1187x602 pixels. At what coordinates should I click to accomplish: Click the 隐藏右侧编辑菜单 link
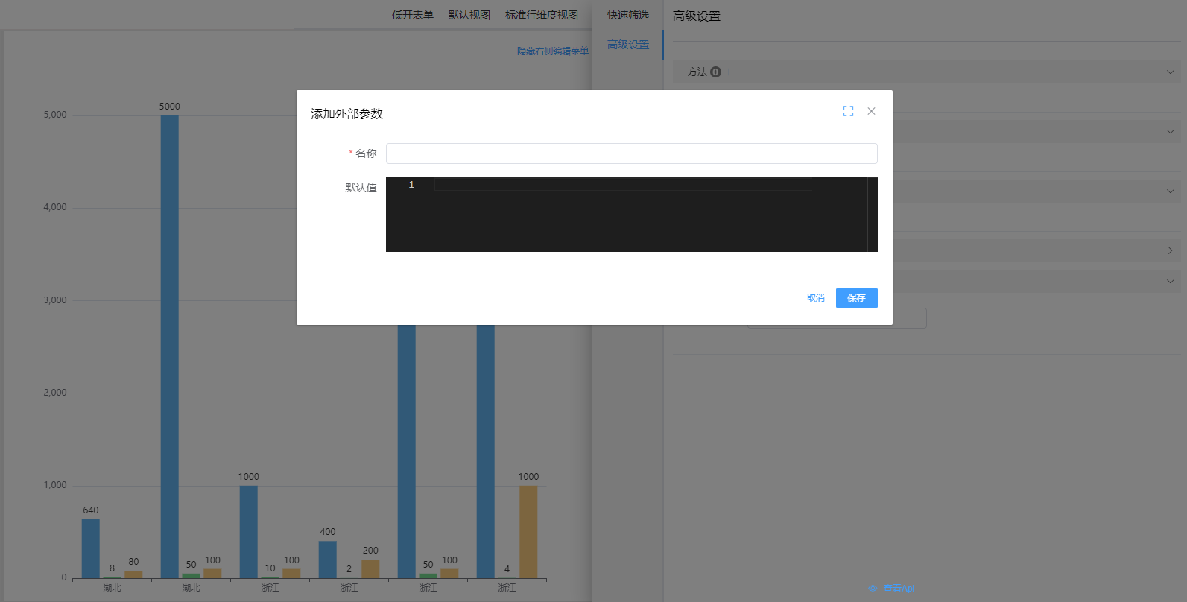coord(553,51)
